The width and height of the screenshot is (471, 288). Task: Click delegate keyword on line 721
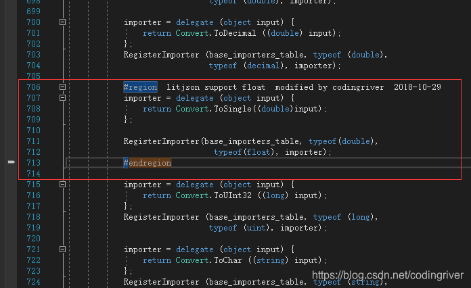[x=195, y=249]
